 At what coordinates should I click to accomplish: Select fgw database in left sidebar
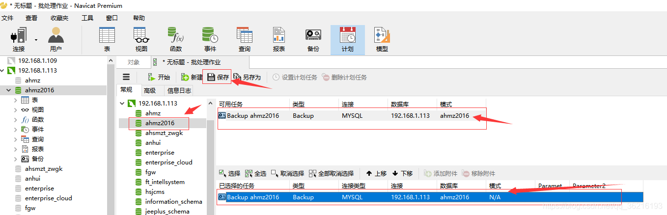click(x=30, y=208)
